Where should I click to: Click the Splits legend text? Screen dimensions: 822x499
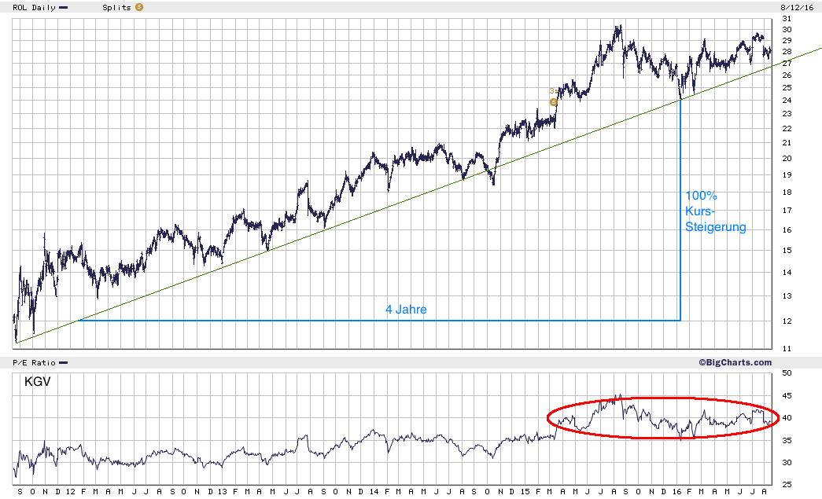point(116,7)
